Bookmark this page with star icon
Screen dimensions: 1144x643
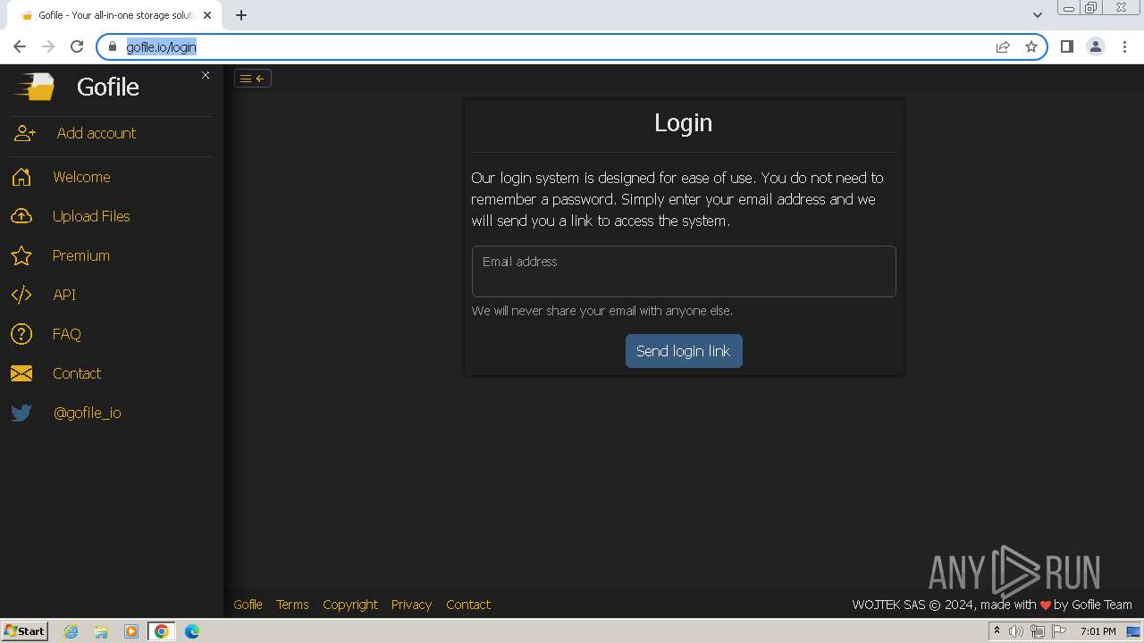1031,46
